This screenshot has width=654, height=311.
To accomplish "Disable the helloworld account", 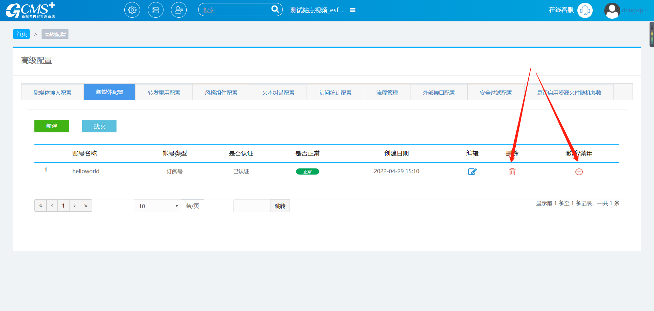I will 579,172.
